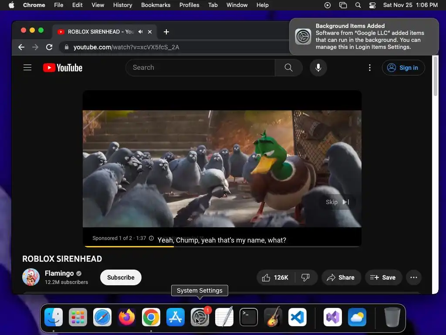This screenshot has height=335, width=446.
Task: Close the ROBLOX SIRENHEAD tab
Action: click(150, 31)
